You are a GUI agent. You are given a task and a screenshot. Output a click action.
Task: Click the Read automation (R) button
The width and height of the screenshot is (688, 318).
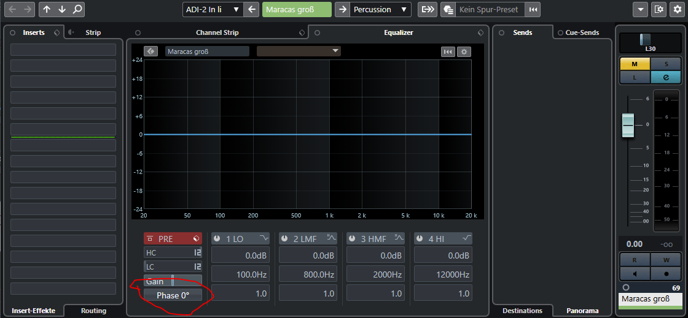coord(635,259)
